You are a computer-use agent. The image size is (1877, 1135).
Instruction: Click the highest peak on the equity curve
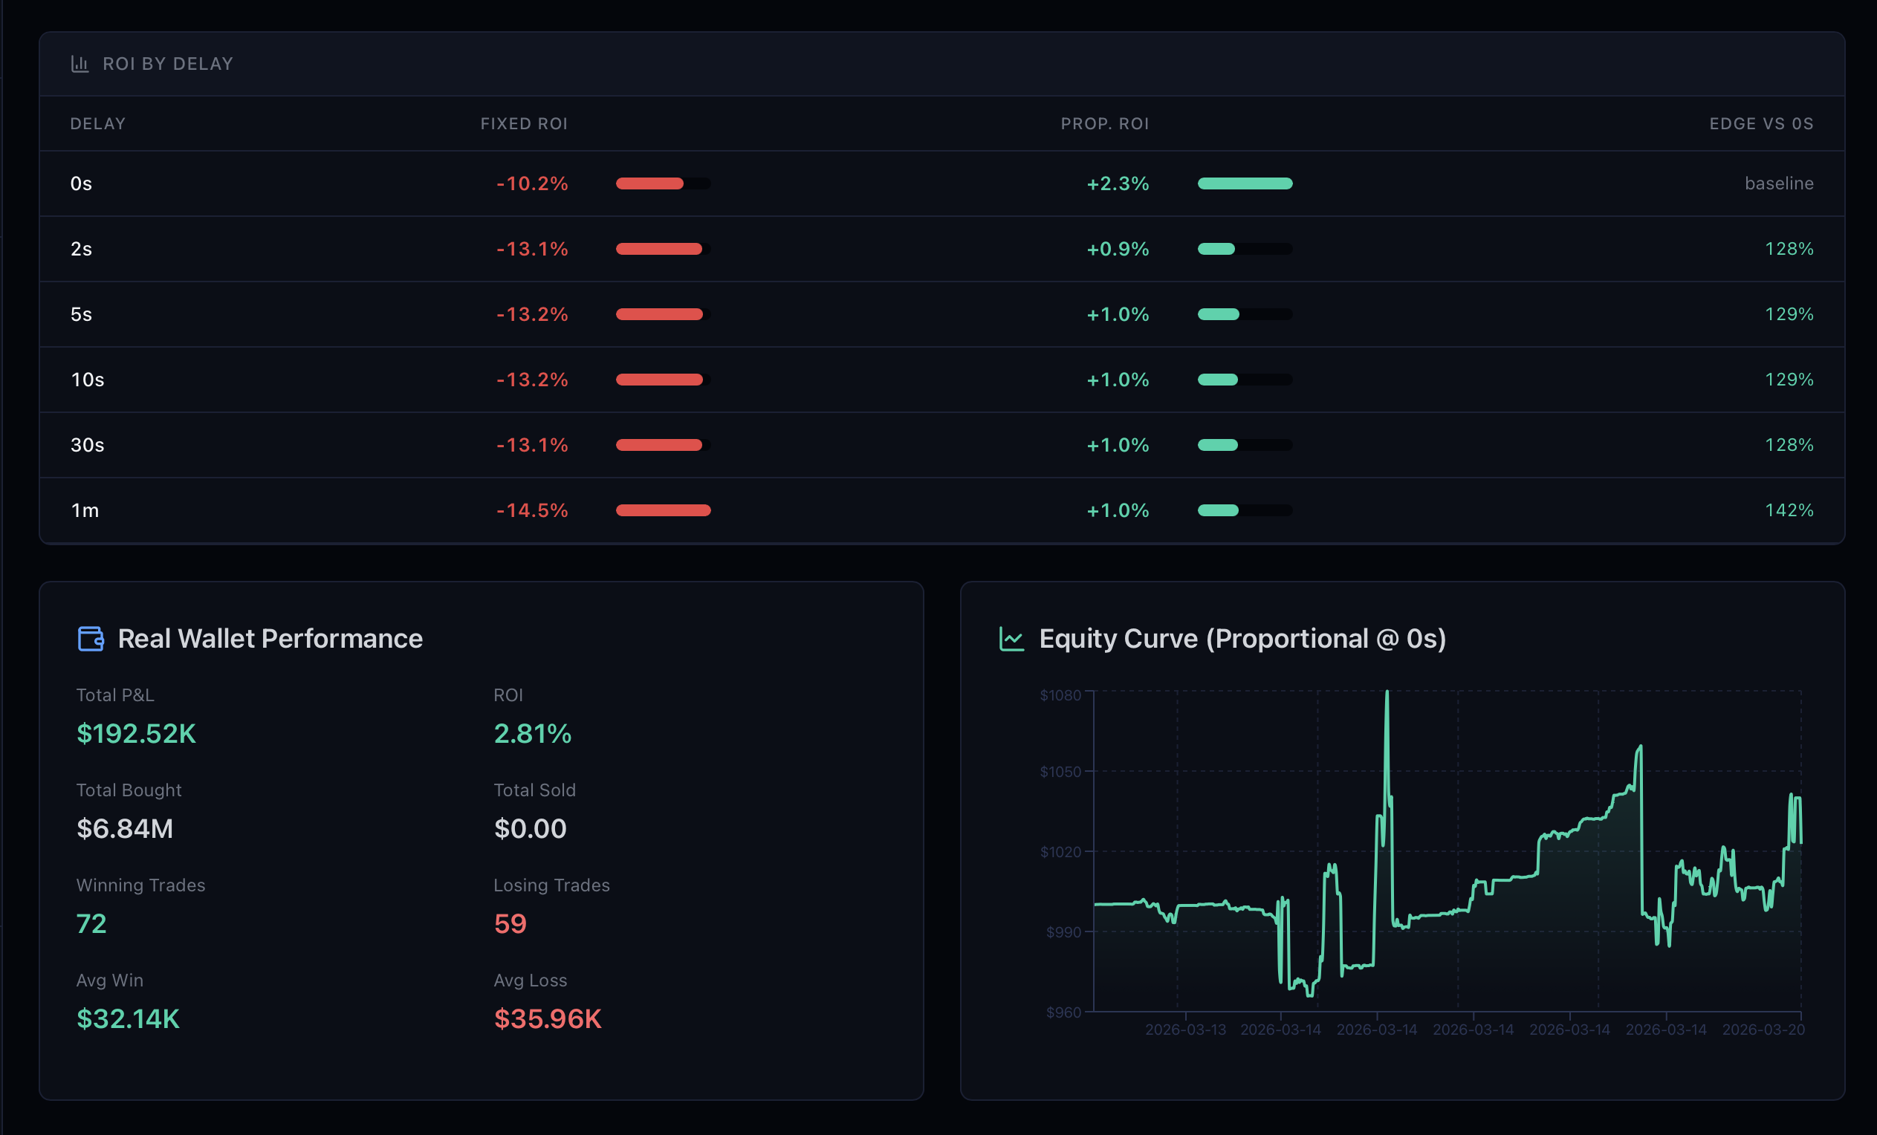tap(1387, 693)
